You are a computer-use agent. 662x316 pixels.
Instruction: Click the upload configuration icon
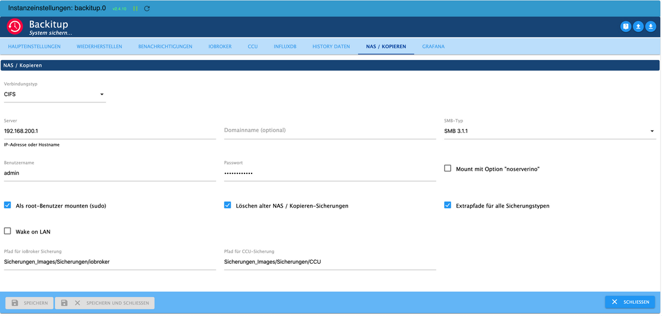point(638,26)
